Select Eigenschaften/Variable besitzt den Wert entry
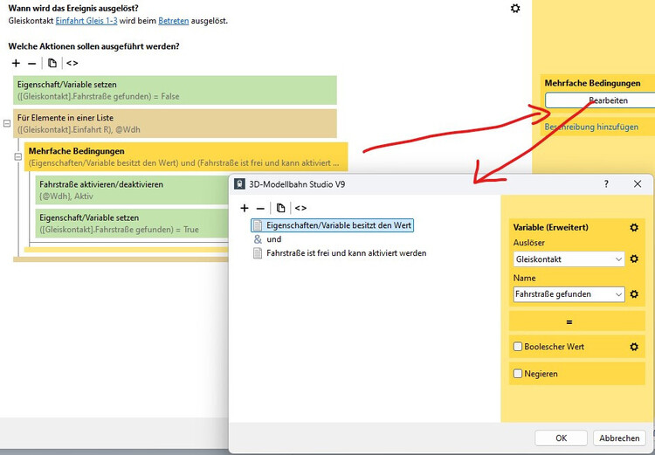655x455 pixels. [x=339, y=225]
